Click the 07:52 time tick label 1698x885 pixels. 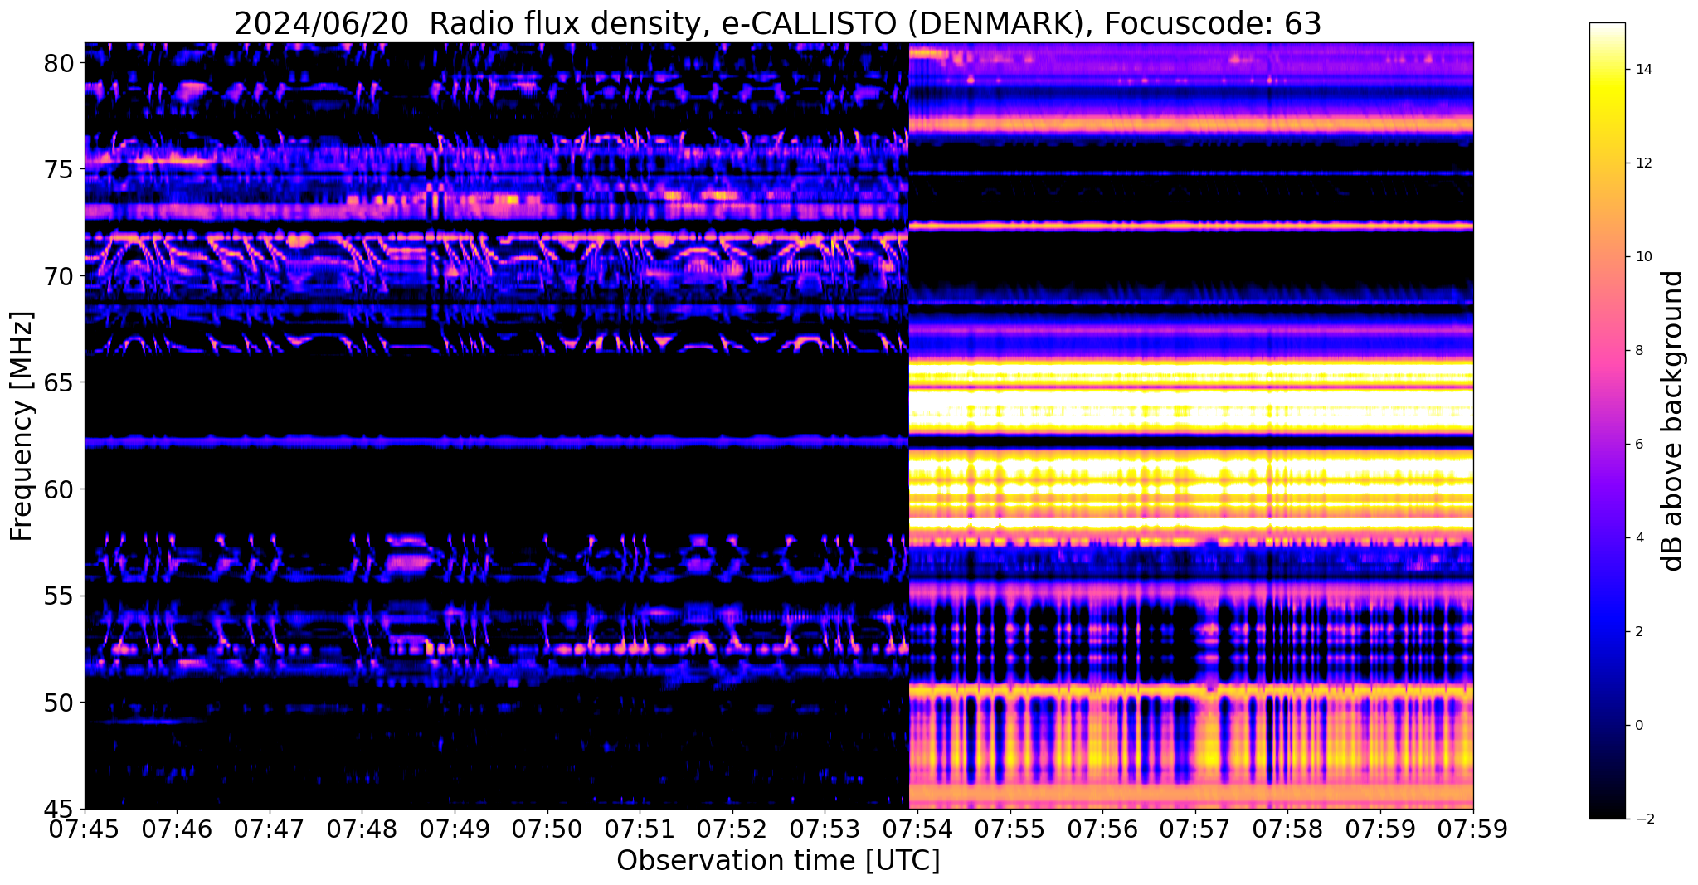[x=732, y=829]
